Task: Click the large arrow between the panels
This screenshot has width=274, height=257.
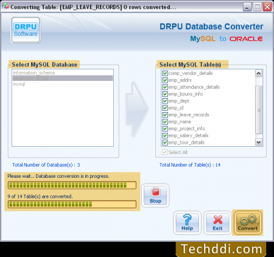Action: (137, 109)
